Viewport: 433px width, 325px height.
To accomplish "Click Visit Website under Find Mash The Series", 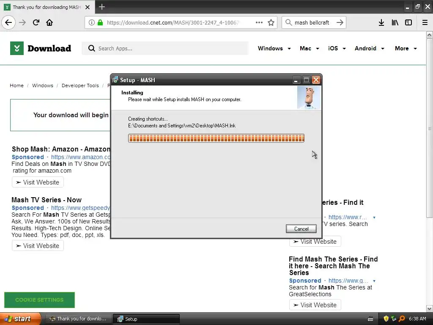I will tap(315, 305).
